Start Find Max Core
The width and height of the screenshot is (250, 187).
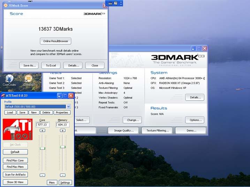(15, 161)
